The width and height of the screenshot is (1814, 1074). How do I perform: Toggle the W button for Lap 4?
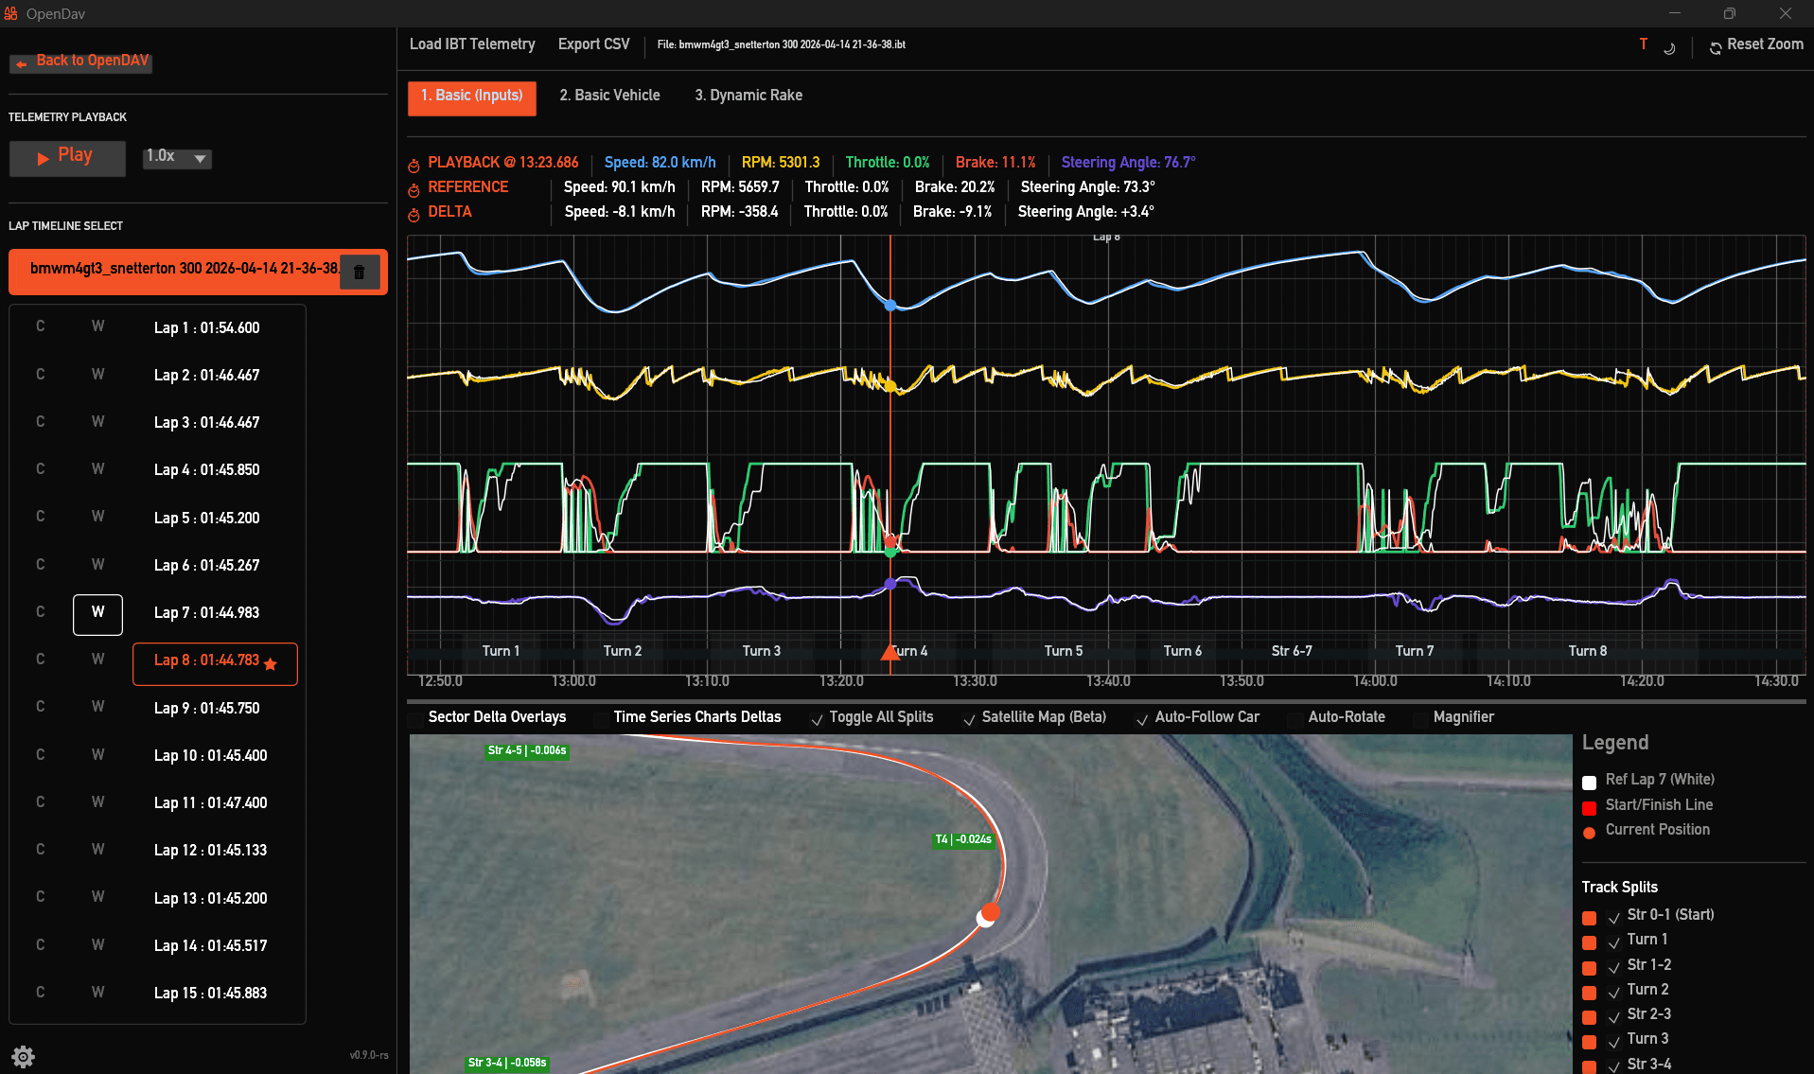click(97, 469)
